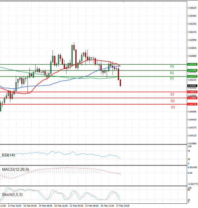Select the 0.65270 green price tag
The image size is (198, 208).
pos(192,76)
